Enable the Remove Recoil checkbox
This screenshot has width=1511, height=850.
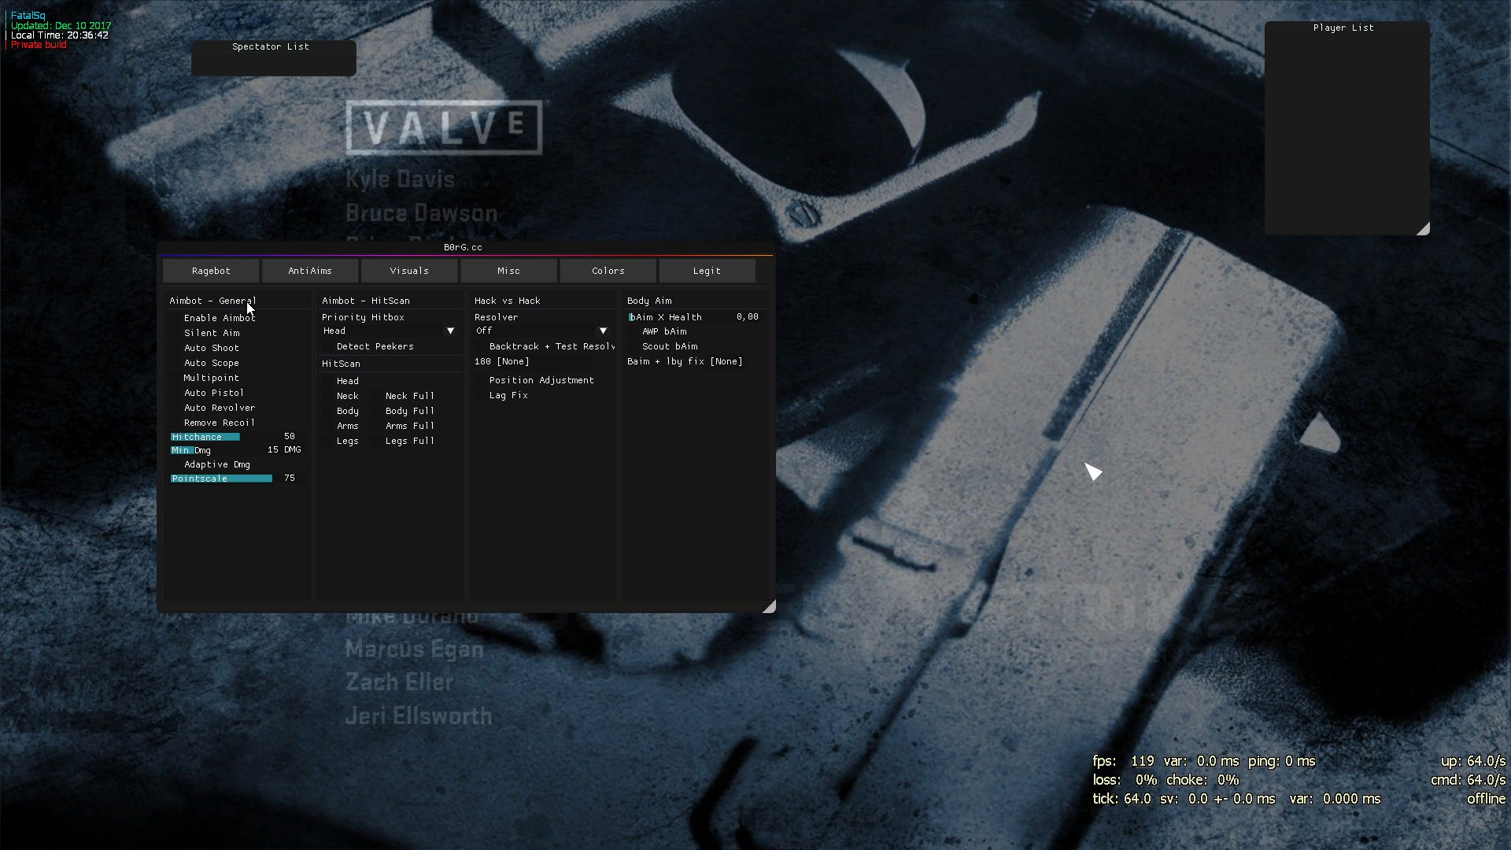pyautogui.click(x=176, y=423)
